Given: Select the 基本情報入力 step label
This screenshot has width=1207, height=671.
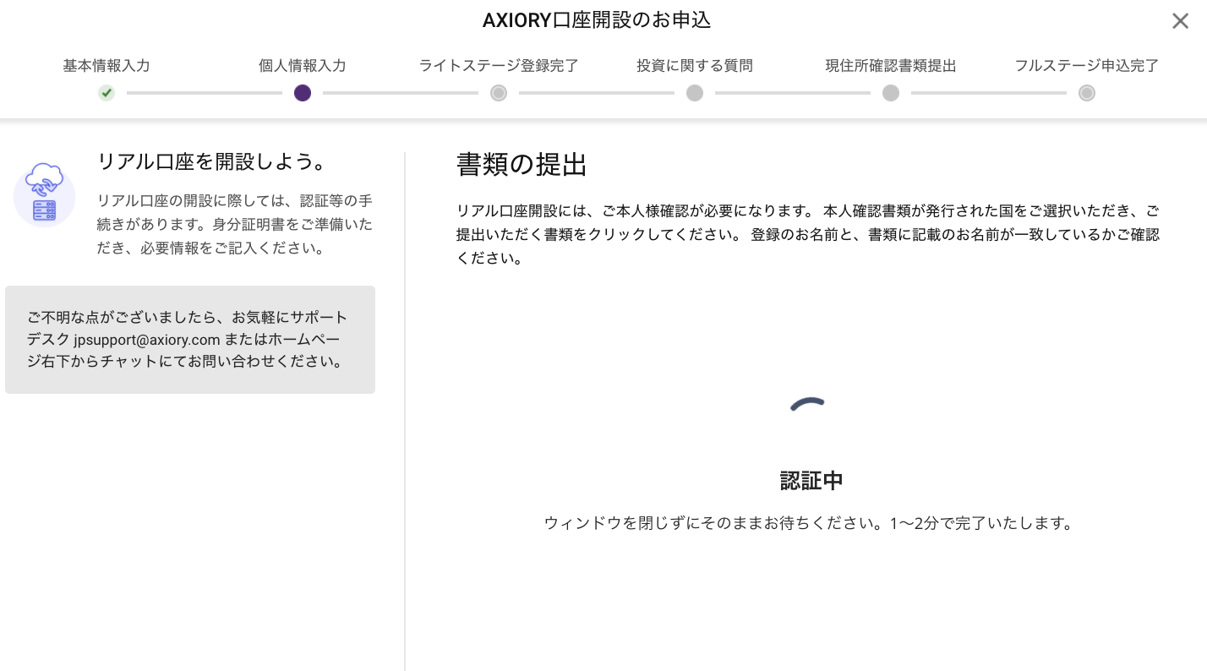Looking at the screenshot, I should 106,65.
